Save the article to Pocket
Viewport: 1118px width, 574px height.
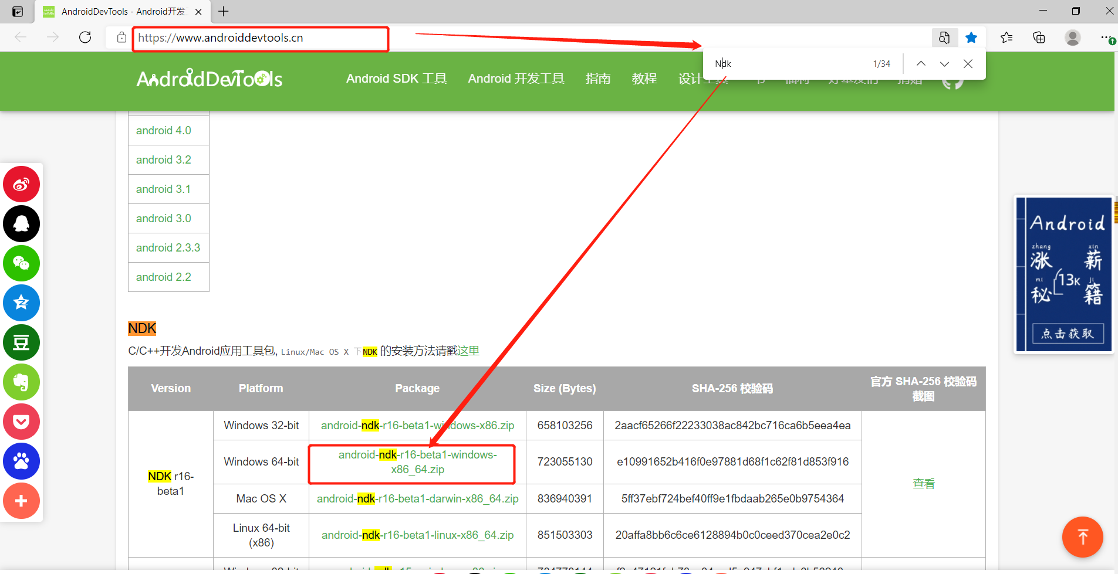[21, 422]
